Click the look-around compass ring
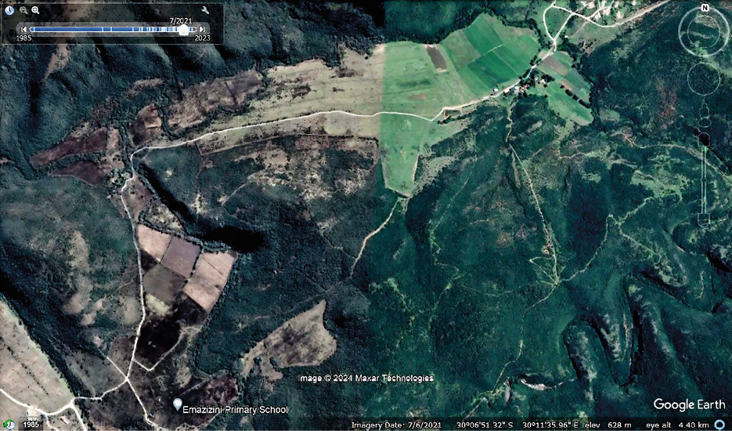The image size is (732, 431). (x=704, y=32)
